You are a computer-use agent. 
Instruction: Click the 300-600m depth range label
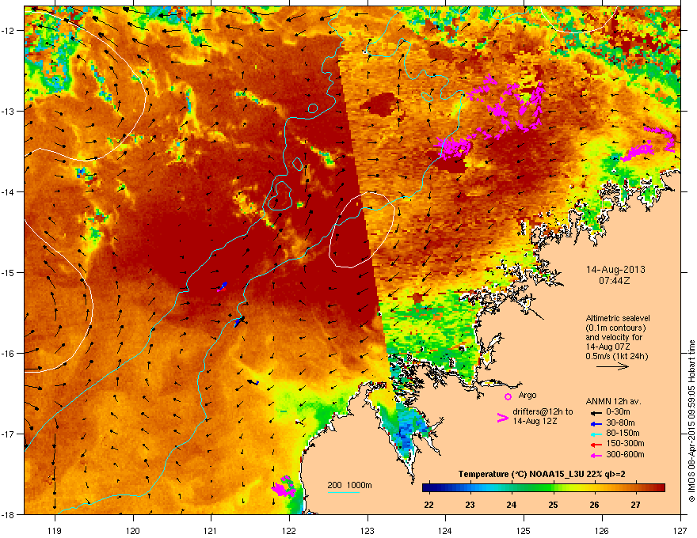click(625, 455)
